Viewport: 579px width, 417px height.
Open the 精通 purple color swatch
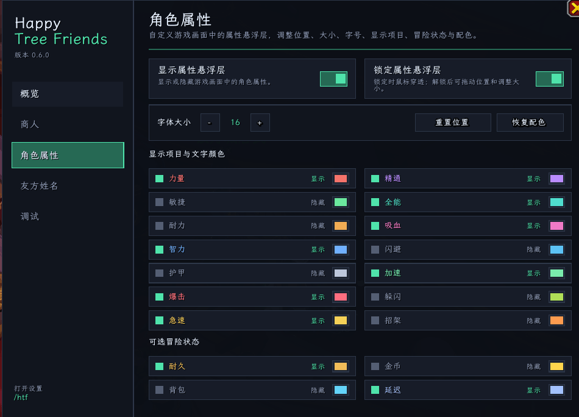[x=556, y=179]
